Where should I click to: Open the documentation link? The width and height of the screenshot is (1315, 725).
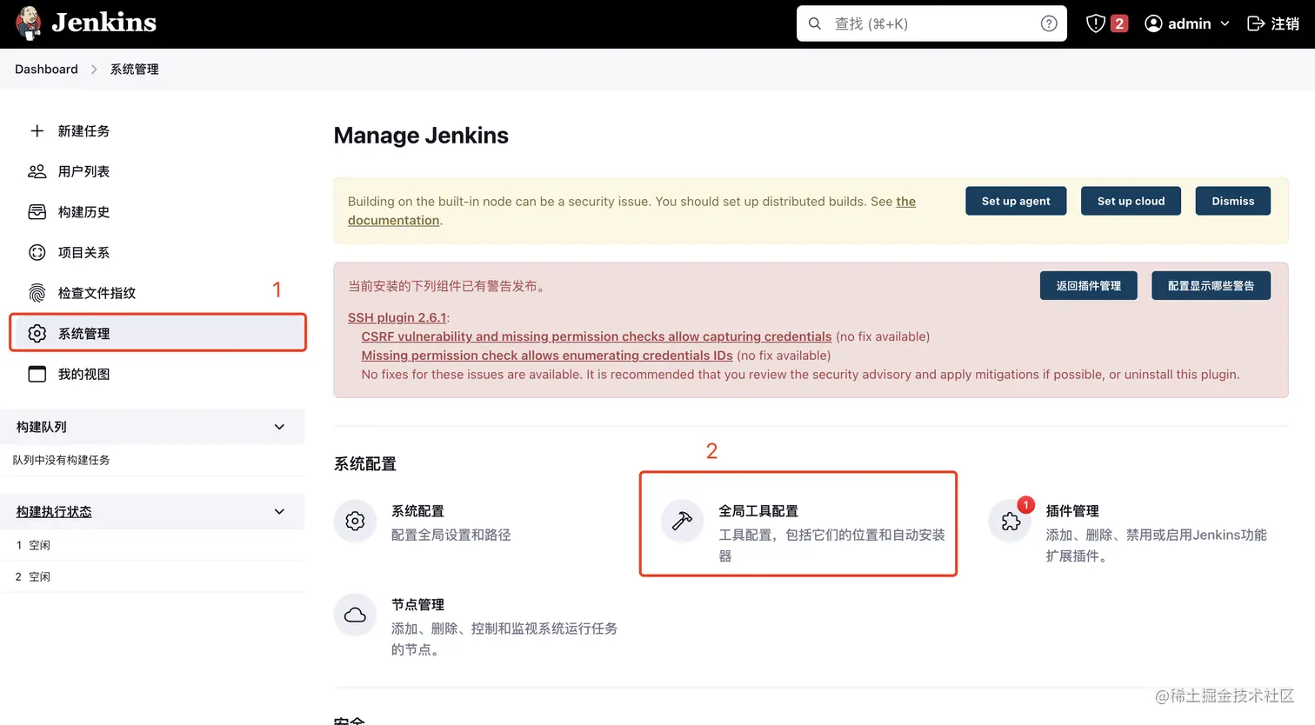point(393,221)
